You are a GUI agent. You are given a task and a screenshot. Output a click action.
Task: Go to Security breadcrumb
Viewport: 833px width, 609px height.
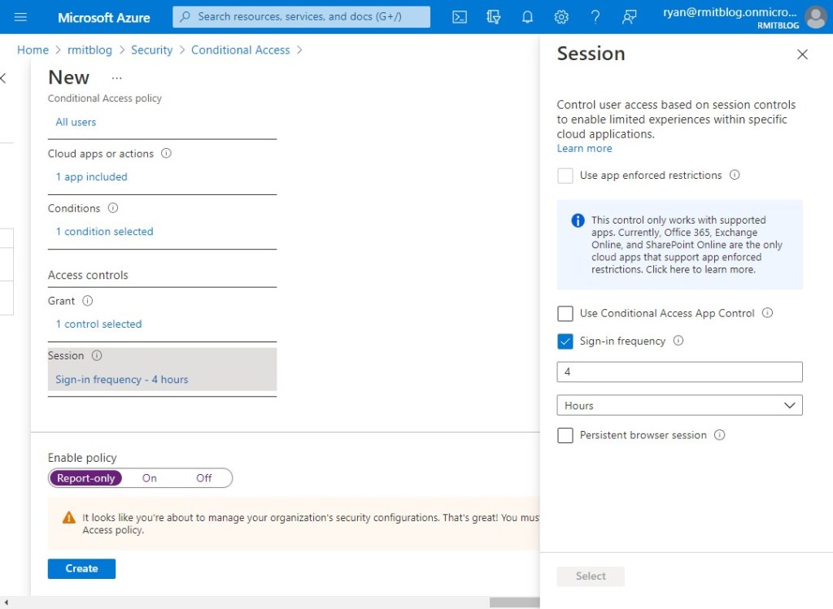click(x=152, y=50)
